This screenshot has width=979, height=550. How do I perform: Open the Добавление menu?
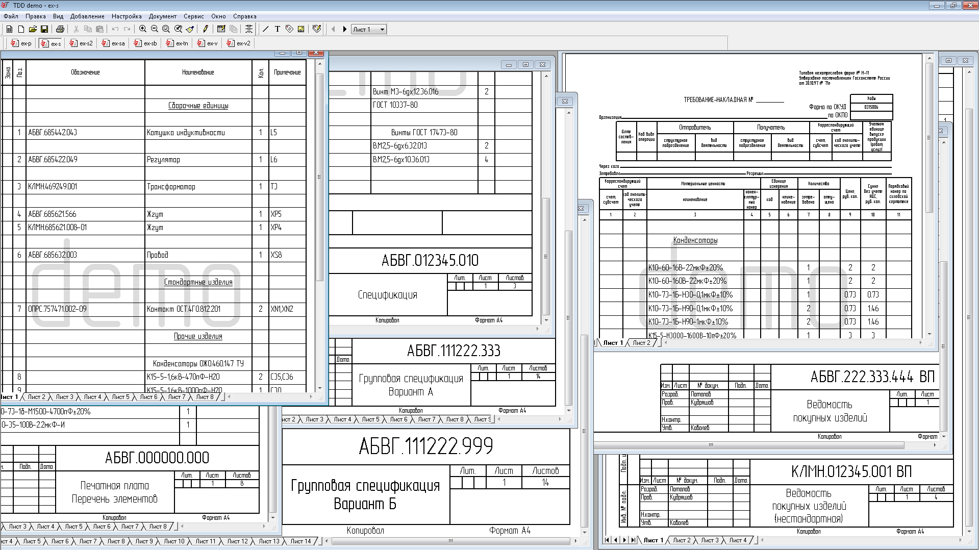(87, 16)
